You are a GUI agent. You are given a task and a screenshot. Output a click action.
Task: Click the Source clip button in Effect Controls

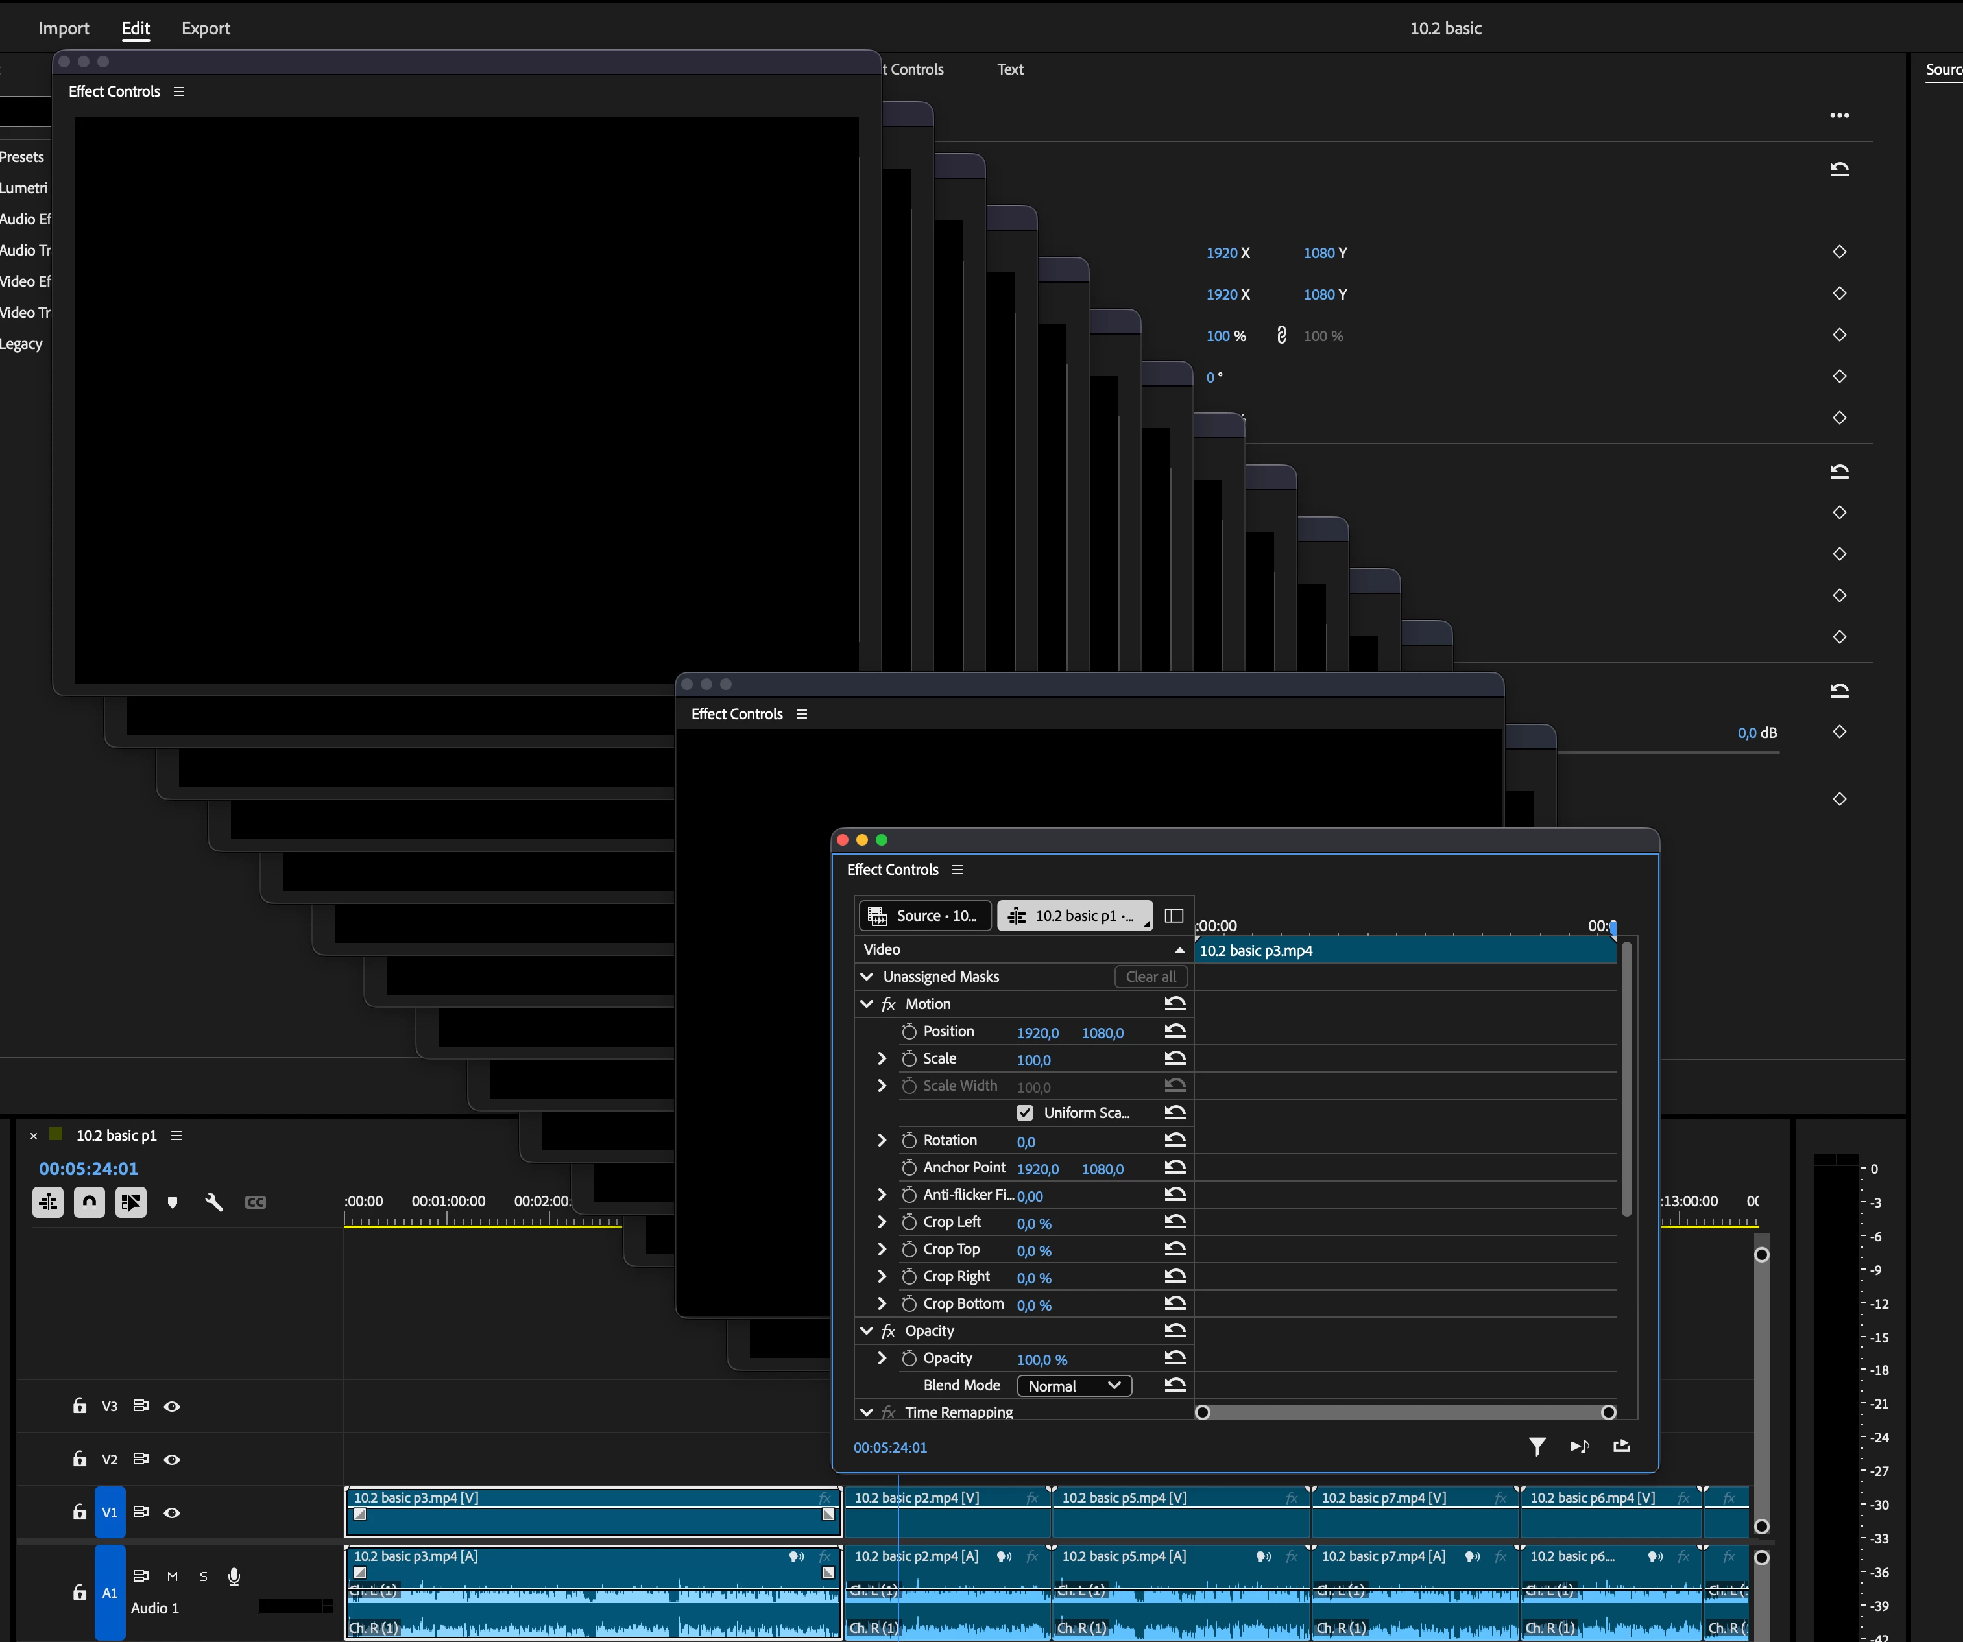coord(924,916)
